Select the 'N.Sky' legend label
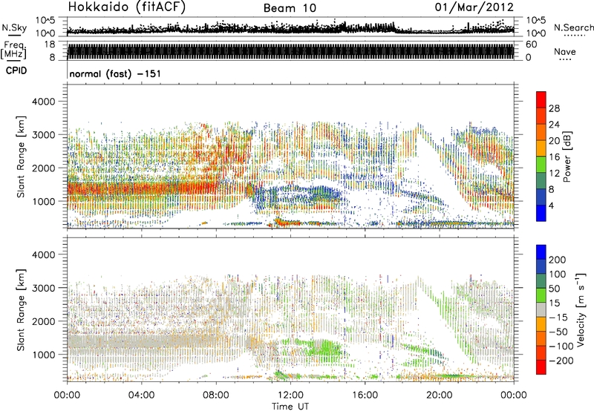The height and width of the screenshot is (411, 594). (14, 27)
